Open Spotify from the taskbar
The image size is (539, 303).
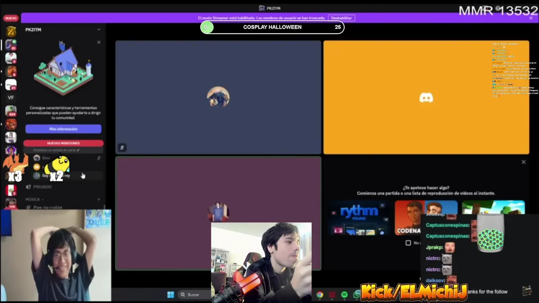344,295
